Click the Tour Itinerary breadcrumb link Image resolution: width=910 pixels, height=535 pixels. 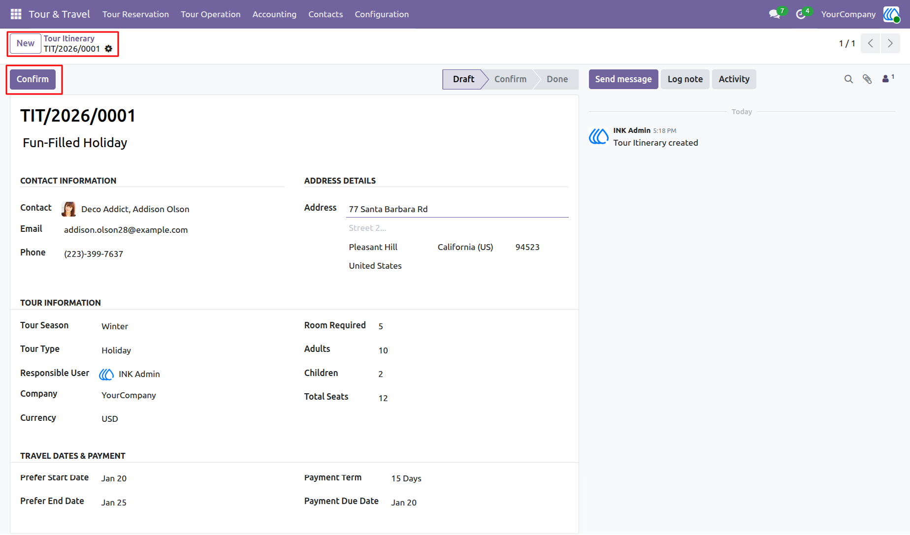69,38
